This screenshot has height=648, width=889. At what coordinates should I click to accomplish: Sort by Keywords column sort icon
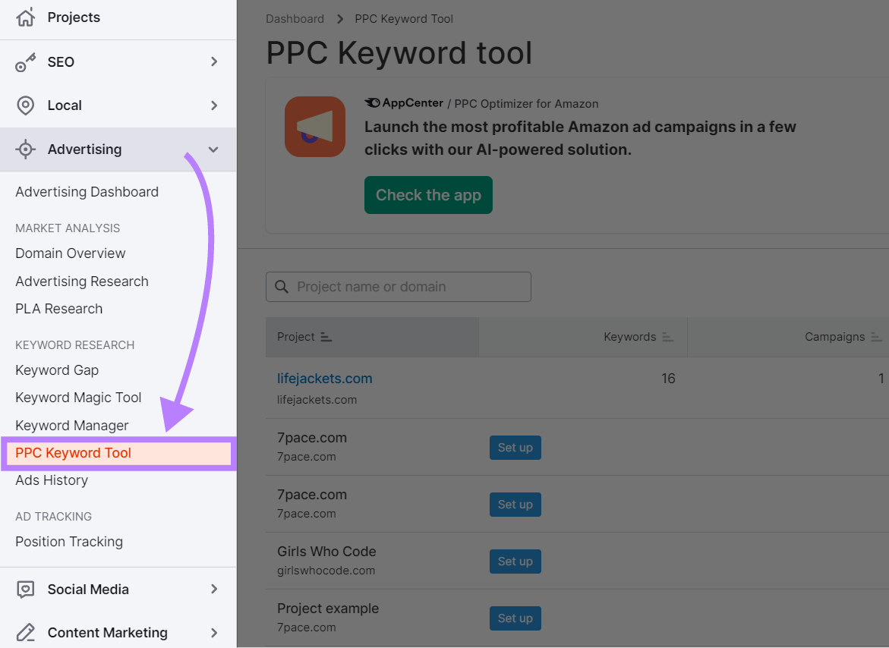click(x=668, y=337)
